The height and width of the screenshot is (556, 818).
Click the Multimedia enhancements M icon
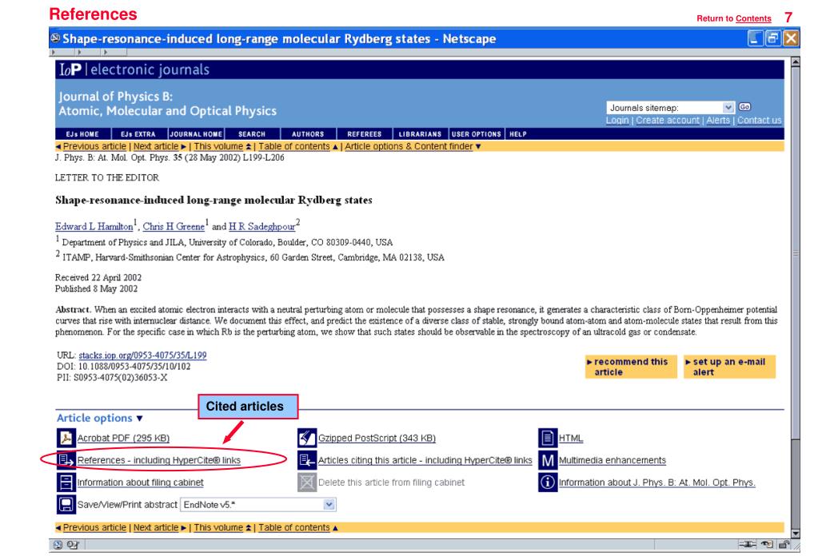pos(549,459)
